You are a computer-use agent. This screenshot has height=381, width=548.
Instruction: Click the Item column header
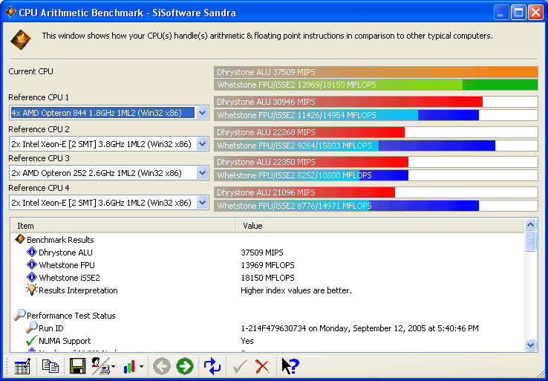pyautogui.click(x=123, y=226)
